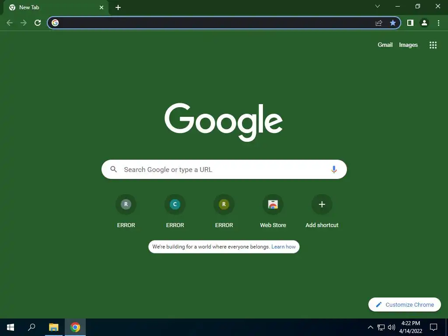Open the ERROR shortcut with olive R
Screen dimensions: 448x336
click(224, 210)
